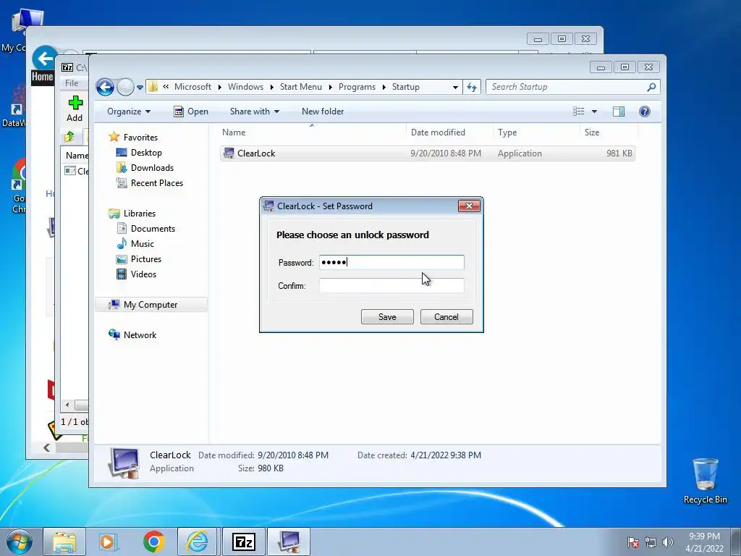
Task: Open File menu in 7-Zip window
Action: point(72,83)
